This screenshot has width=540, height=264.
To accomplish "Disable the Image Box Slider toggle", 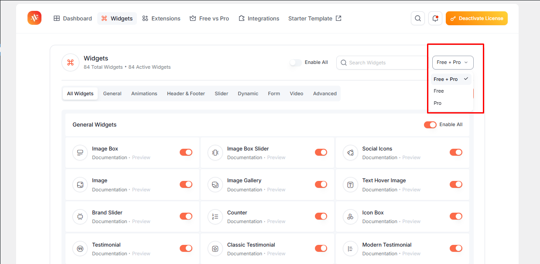I will 321,152.
